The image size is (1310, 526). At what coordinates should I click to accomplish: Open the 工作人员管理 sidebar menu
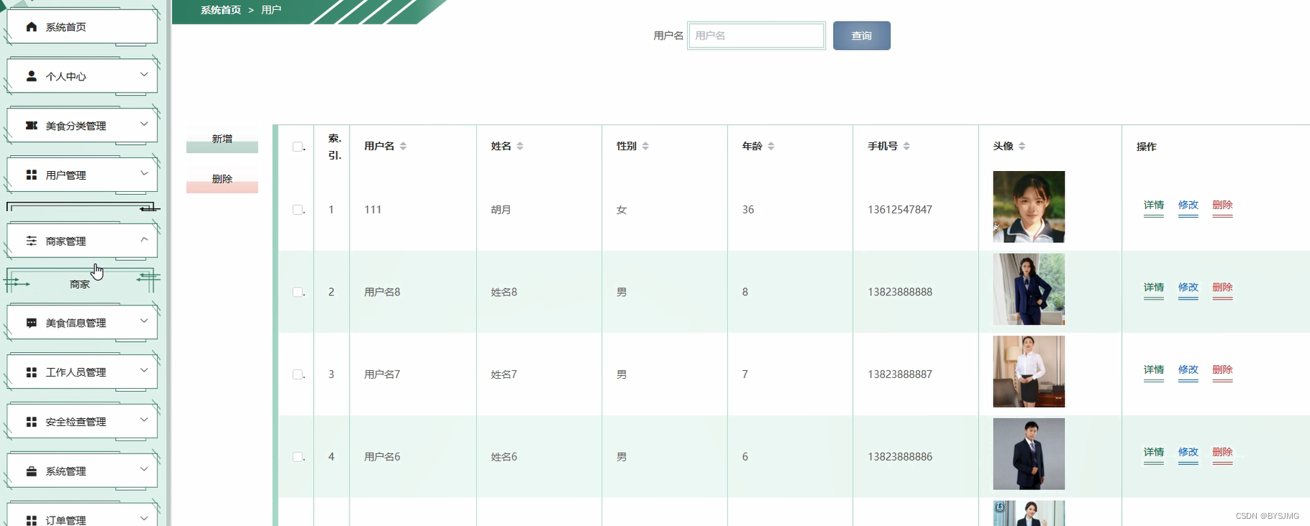82,372
